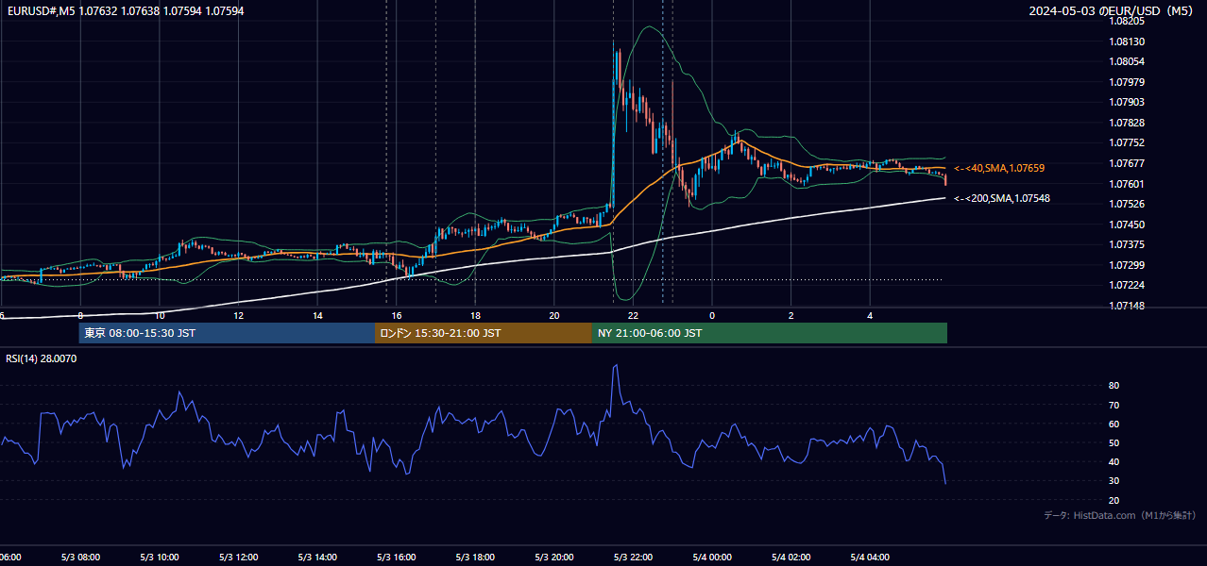Click bottom time label 5/3 10:00
Image resolution: width=1207 pixels, height=566 pixels.
tap(159, 558)
